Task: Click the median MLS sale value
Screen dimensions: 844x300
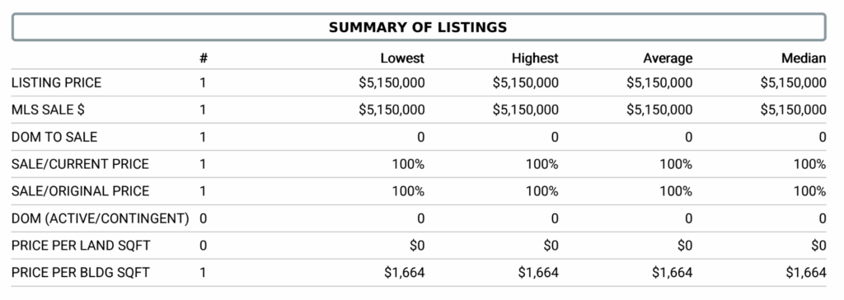Action: point(794,110)
